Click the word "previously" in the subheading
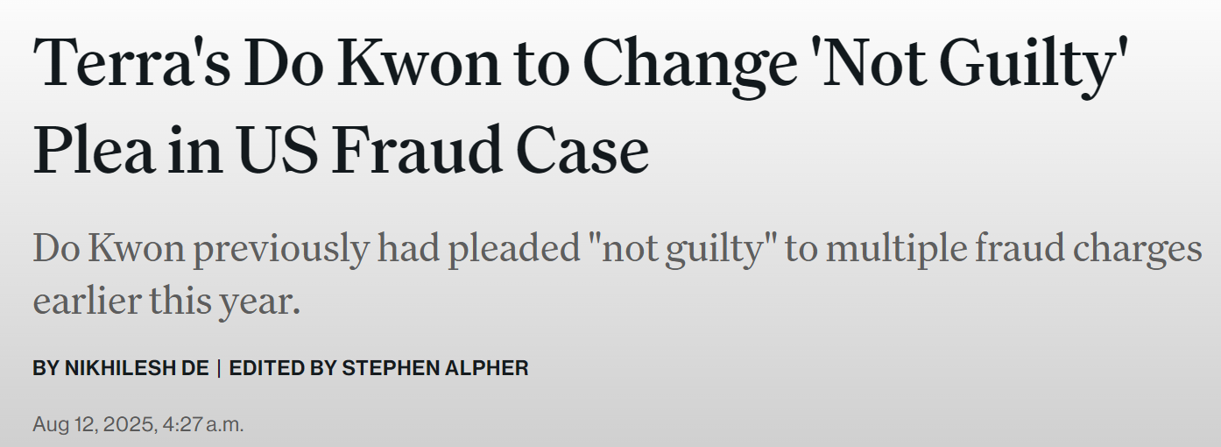The height and width of the screenshot is (447, 1221). coord(282,249)
